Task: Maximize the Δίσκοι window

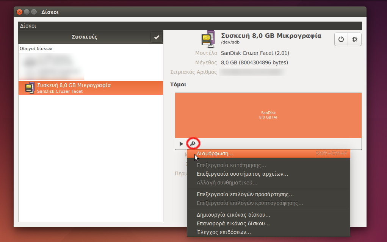Action: 34,12
